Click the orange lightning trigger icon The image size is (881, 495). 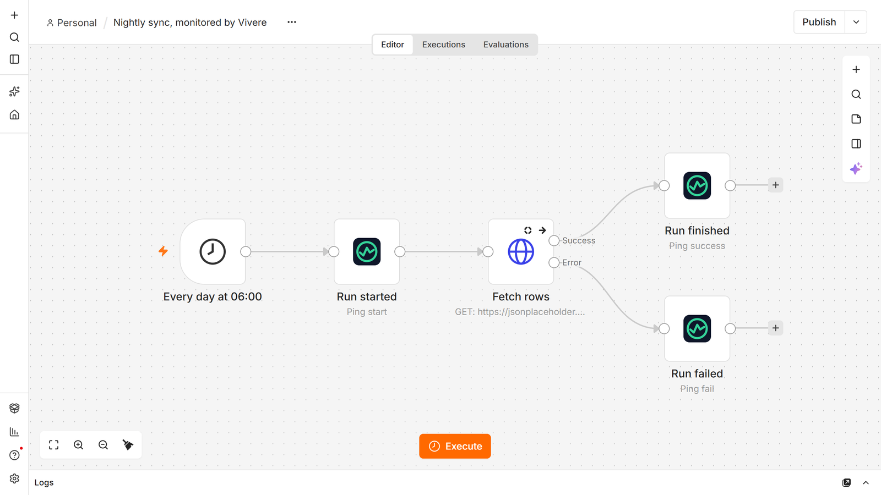click(x=163, y=251)
